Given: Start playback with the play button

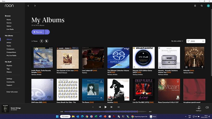Looking at the screenshot, I should pyautogui.click(x=105, y=107).
